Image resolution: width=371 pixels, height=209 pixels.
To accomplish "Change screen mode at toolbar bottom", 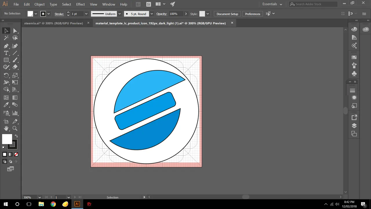I will [x=10, y=169].
